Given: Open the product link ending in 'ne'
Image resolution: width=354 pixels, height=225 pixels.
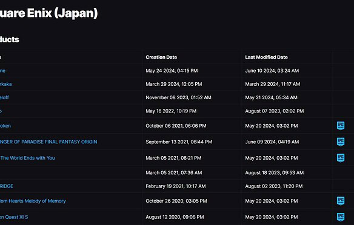Looking at the screenshot, I should [2, 71].
